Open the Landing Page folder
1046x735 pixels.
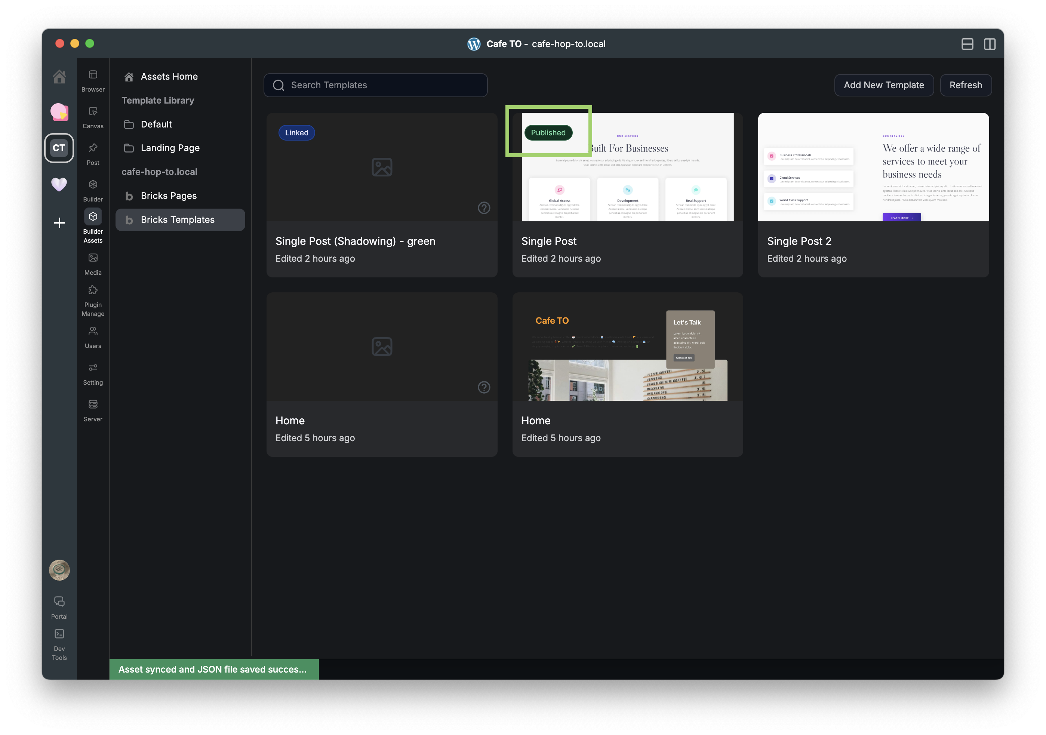tap(170, 148)
